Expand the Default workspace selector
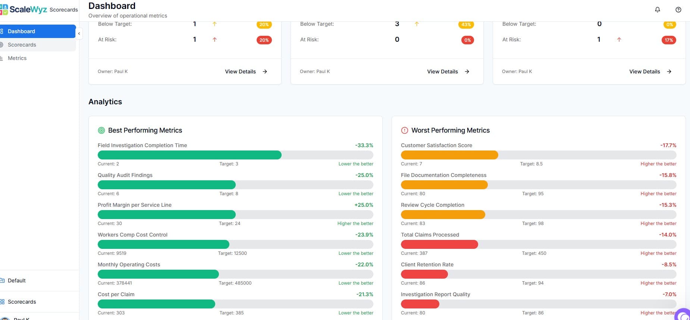Screen dimensions: 690x320 click(17, 281)
